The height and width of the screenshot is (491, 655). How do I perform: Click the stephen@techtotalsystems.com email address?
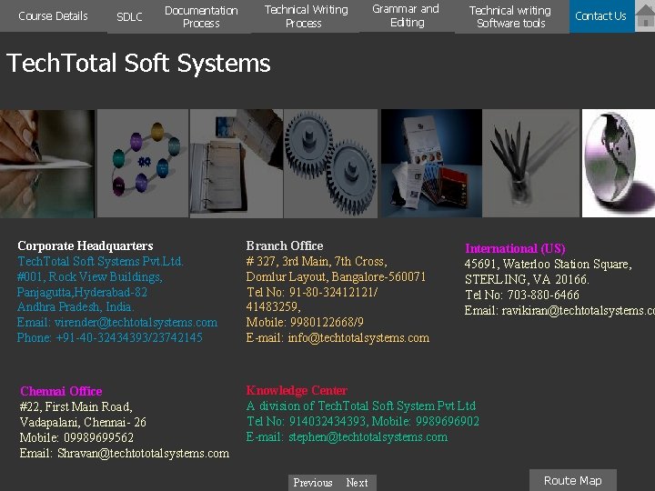click(x=368, y=437)
